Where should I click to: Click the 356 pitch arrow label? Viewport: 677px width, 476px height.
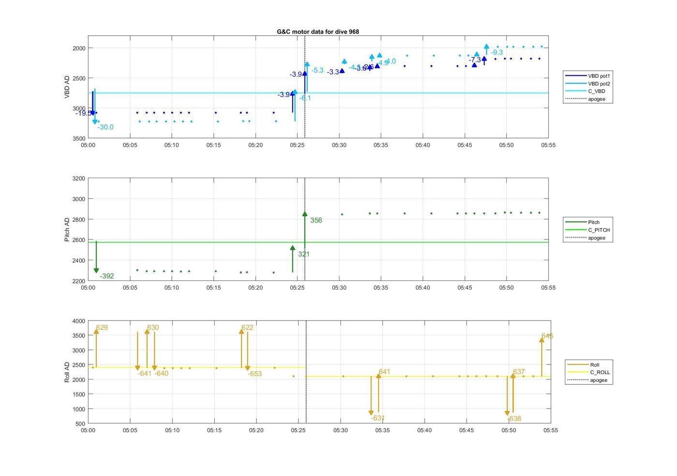click(x=316, y=221)
